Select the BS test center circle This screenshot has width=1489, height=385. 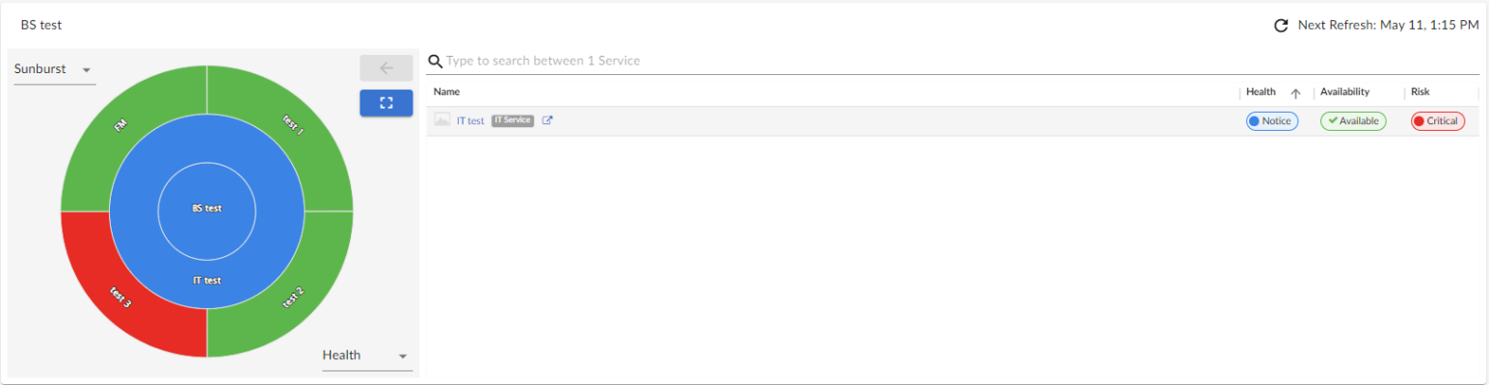pyautogui.click(x=206, y=209)
